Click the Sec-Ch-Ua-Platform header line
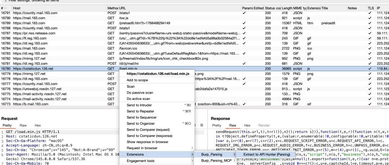The width and height of the screenshot is (389, 165). pos(35,141)
